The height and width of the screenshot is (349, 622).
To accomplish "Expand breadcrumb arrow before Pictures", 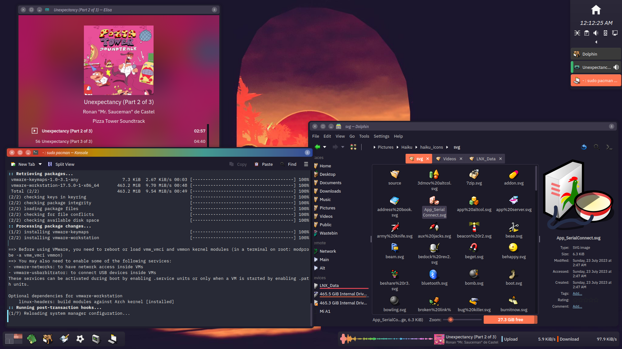I will point(374,147).
